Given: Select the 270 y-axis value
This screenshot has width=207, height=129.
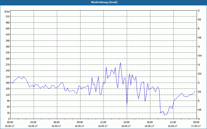Looking at the screenshot, I should pos(8,65).
